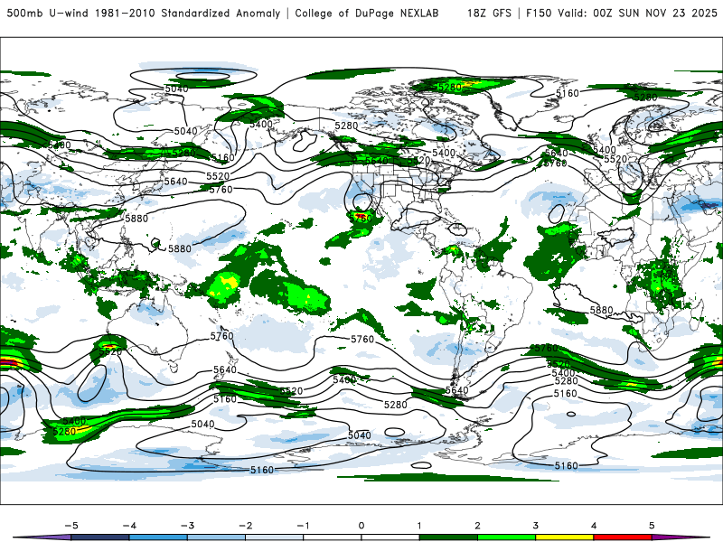
Task: Click the 5160 contour label along Antarctica's Pacific coast
Action: [262, 470]
